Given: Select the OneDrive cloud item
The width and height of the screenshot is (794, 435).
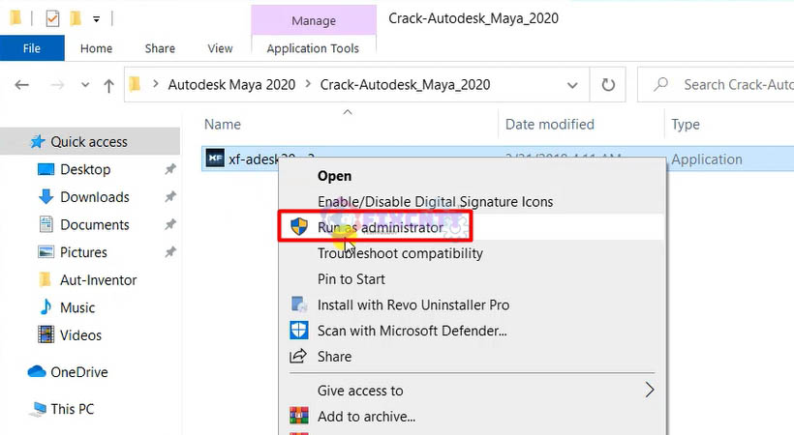Looking at the screenshot, I should click(78, 372).
